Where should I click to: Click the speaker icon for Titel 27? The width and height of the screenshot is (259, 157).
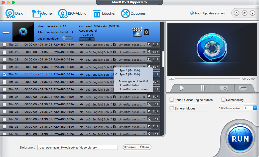[x=81, y=45]
